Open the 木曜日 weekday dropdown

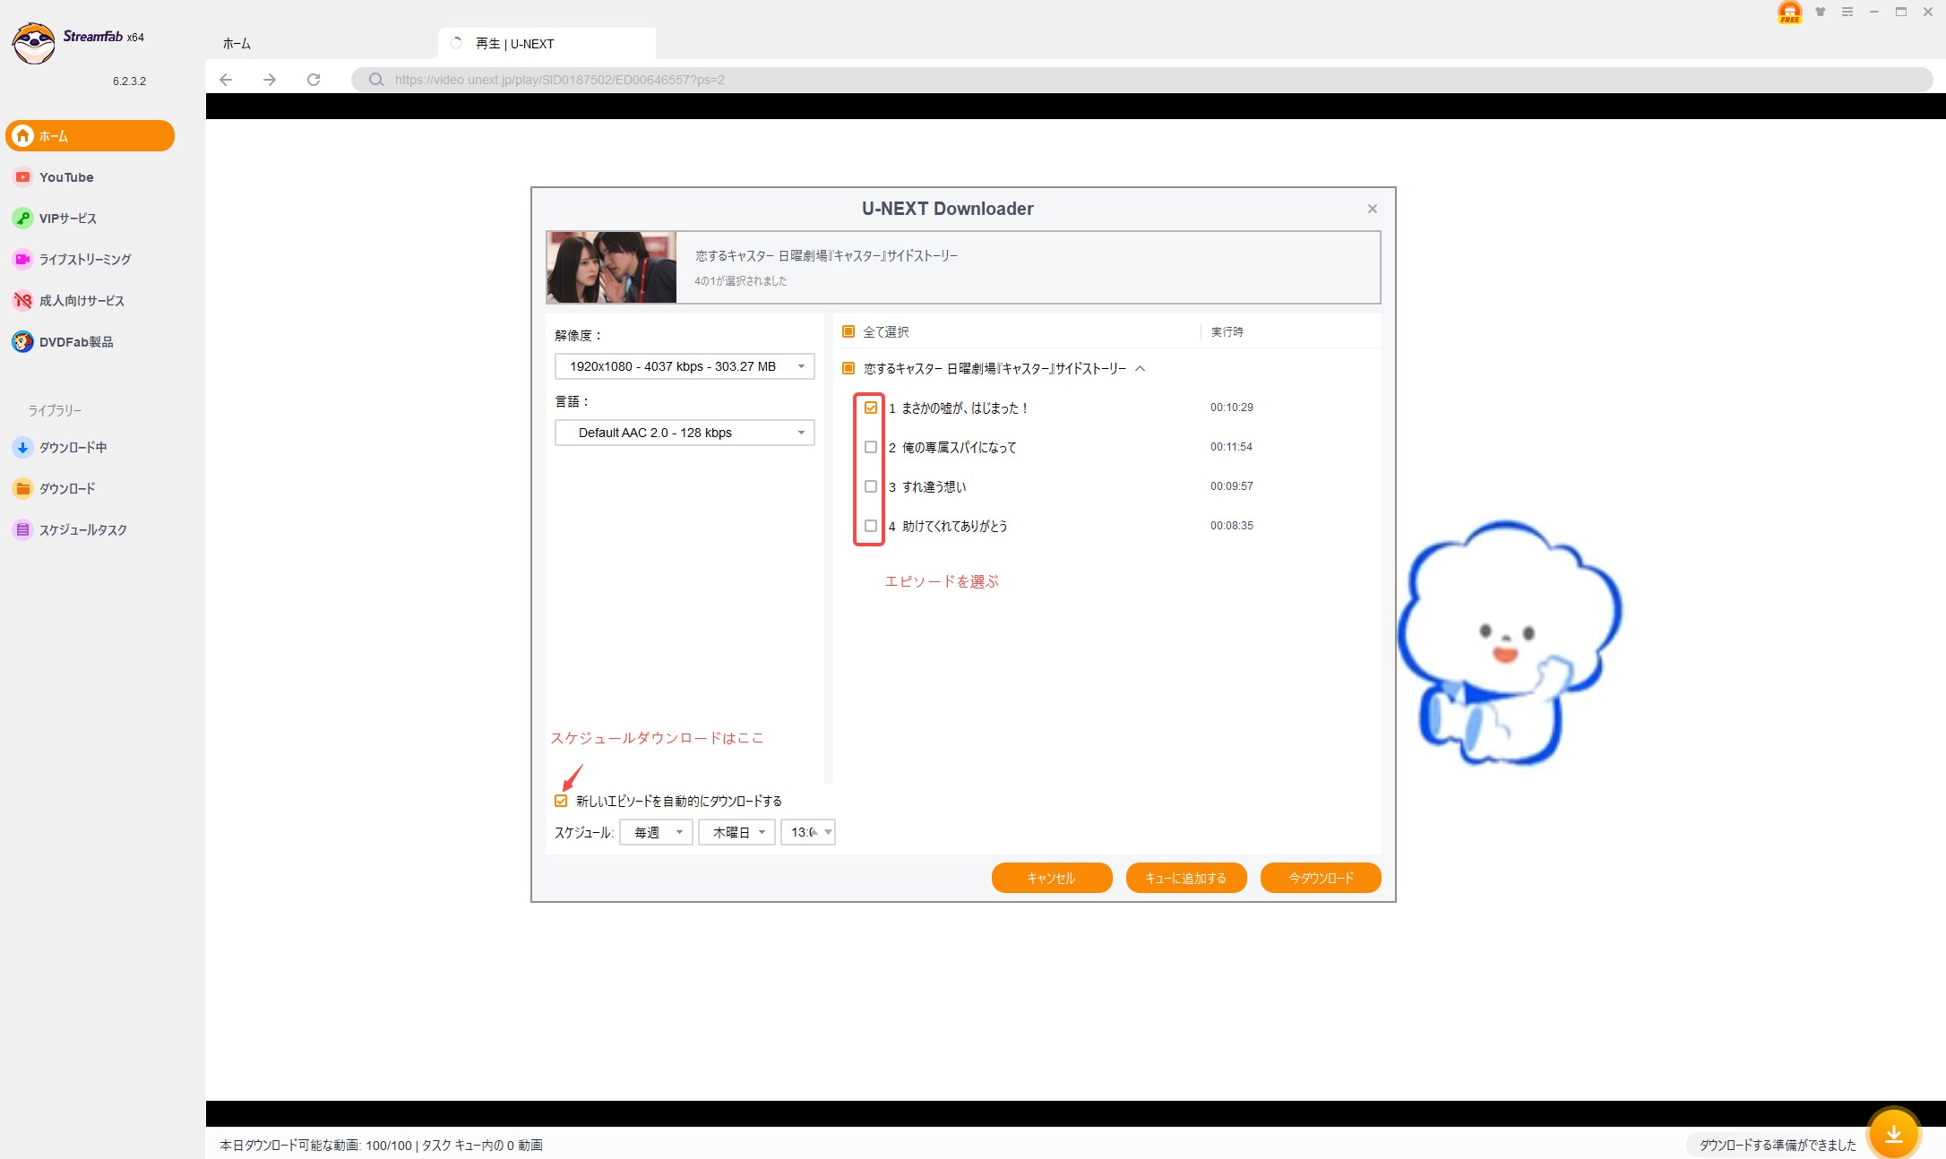pos(736,832)
